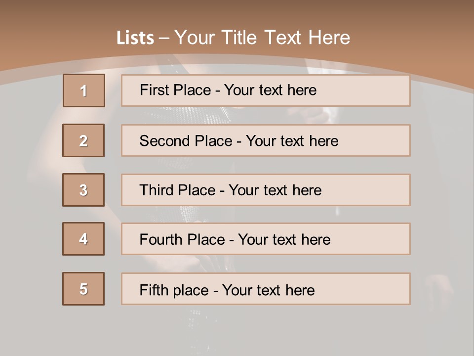The image size is (474, 356).
Task: Click the number 5 box
Action: click(83, 289)
